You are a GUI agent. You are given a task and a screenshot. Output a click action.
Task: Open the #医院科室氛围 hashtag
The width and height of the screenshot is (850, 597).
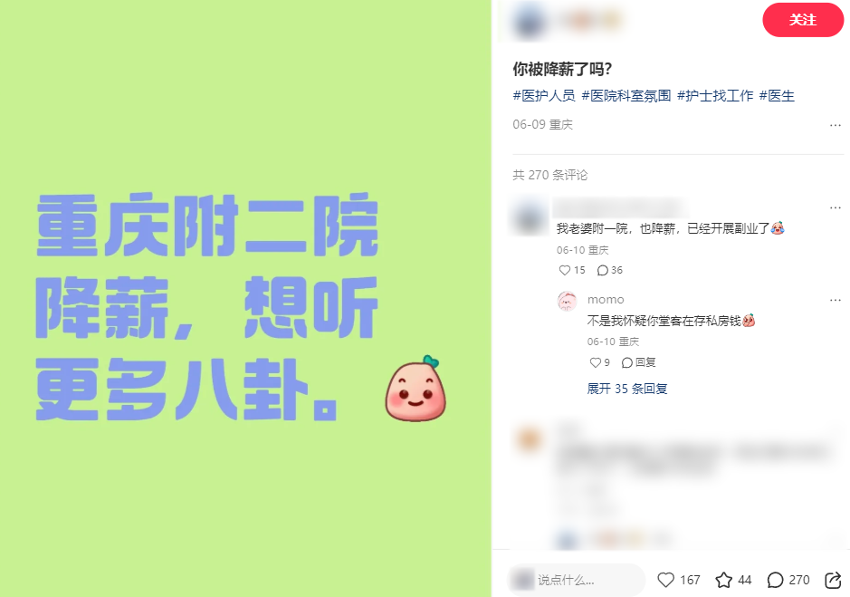[626, 96]
